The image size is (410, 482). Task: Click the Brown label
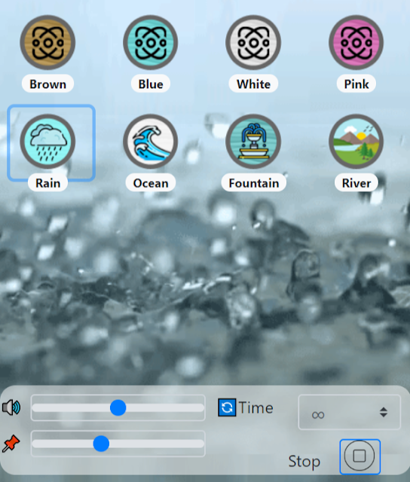tap(47, 84)
